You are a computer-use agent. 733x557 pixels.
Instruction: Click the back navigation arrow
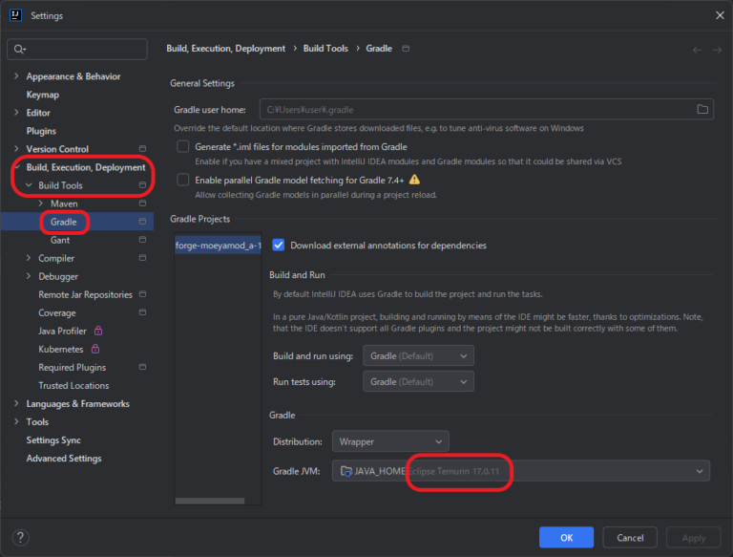click(x=697, y=50)
